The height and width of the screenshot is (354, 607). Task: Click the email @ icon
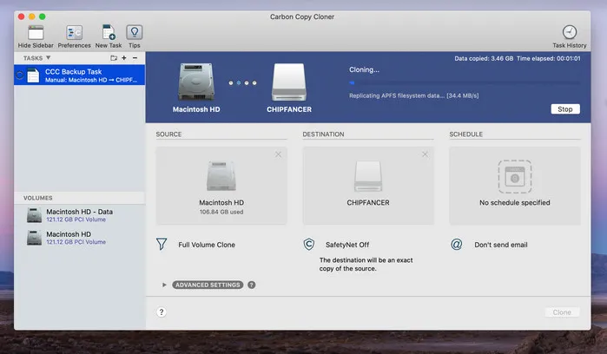[x=457, y=244]
